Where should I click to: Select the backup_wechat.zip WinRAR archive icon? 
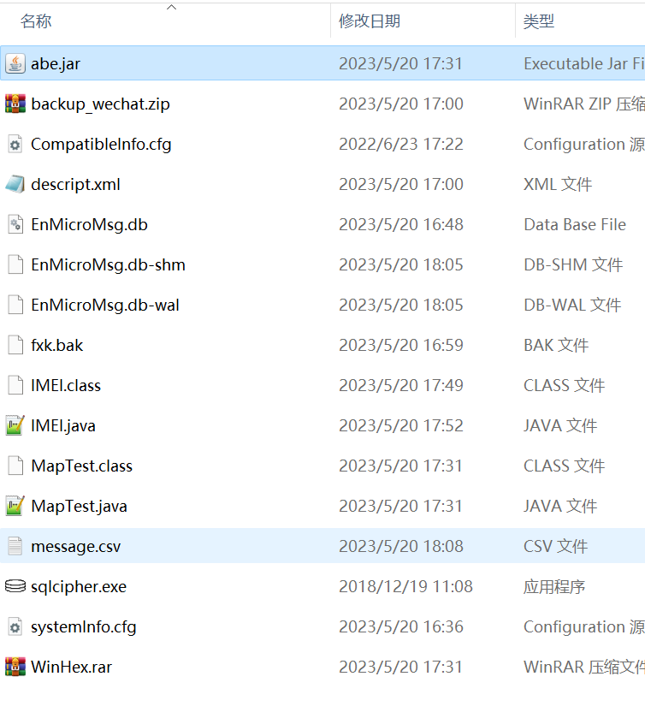tap(15, 104)
